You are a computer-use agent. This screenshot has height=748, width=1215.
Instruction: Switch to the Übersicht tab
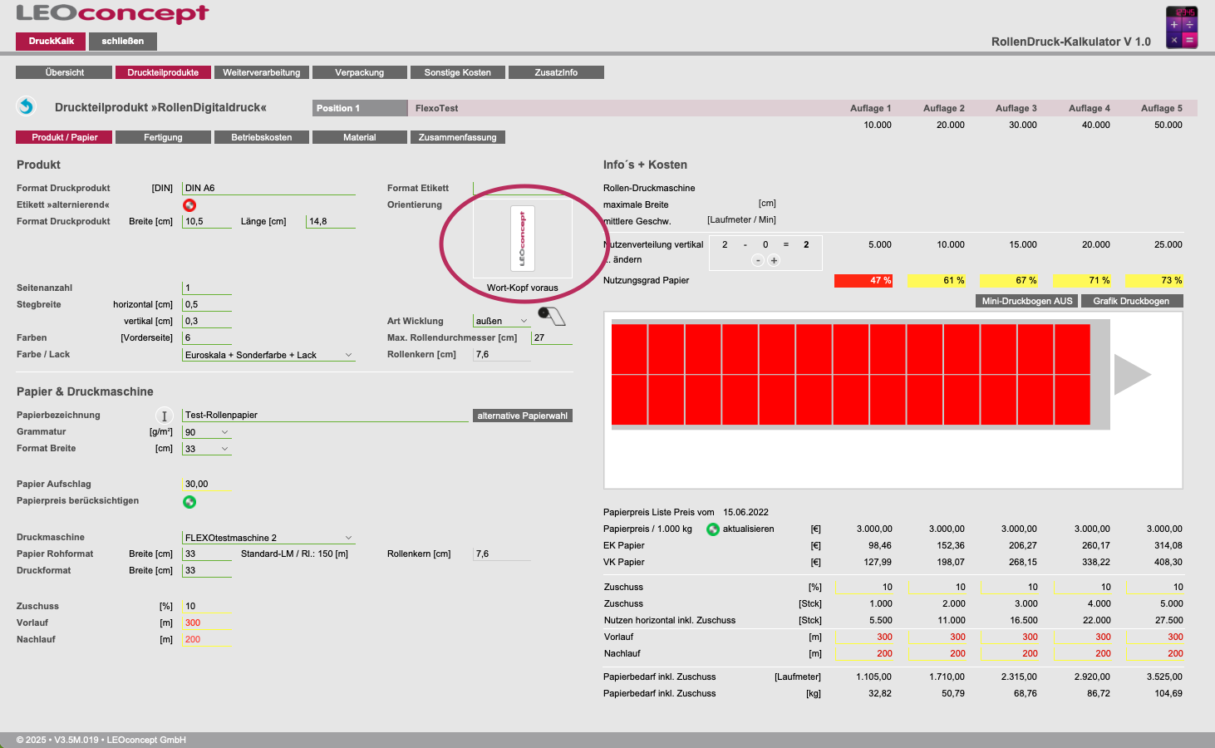point(64,72)
